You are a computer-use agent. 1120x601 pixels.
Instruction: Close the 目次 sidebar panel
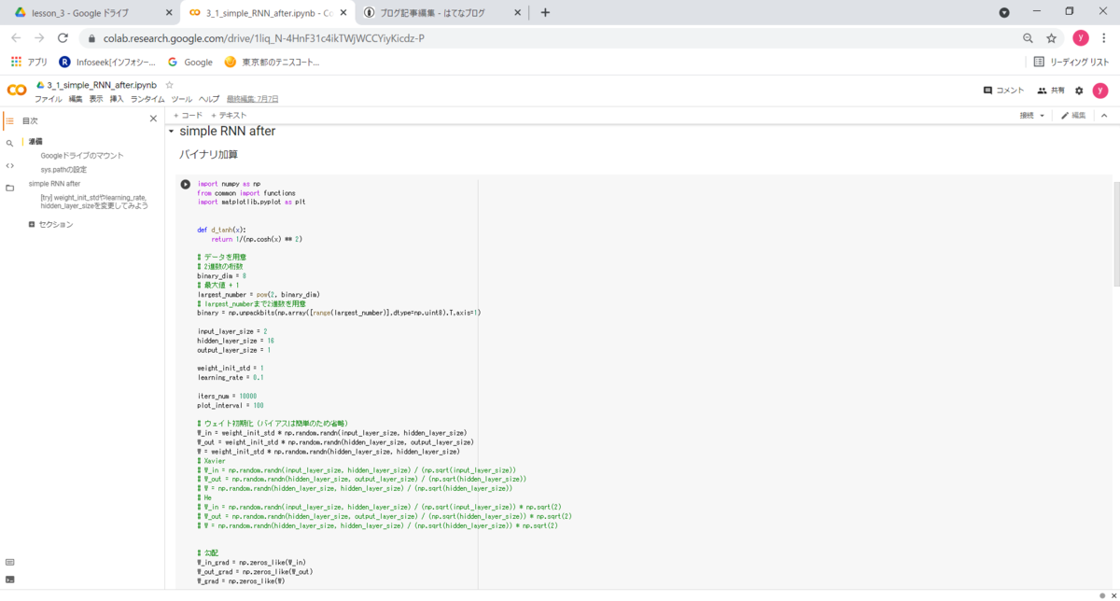153,119
